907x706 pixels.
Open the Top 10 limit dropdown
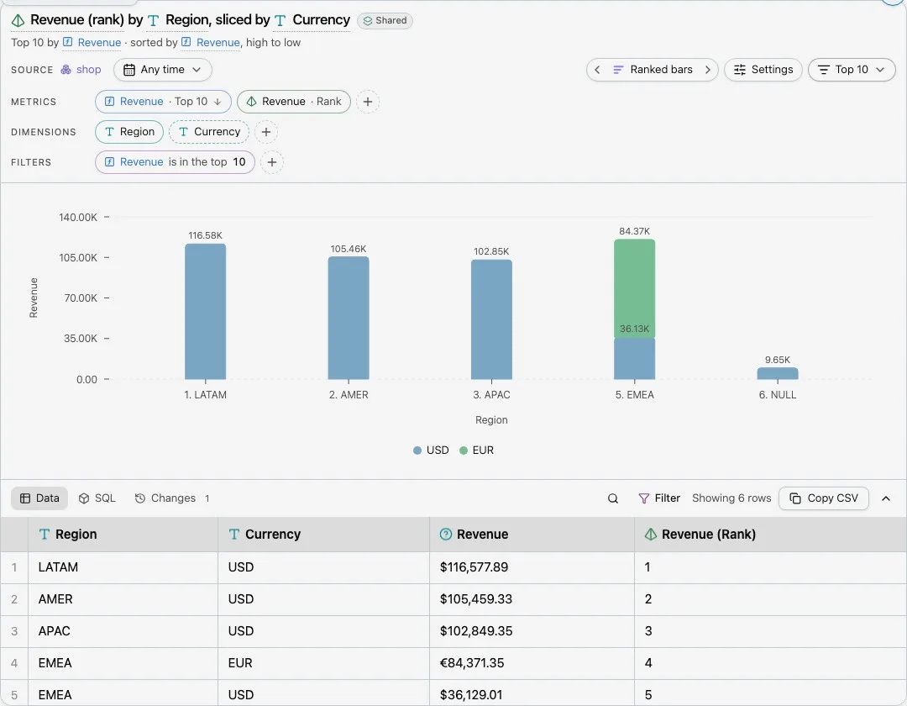[852, 70]
